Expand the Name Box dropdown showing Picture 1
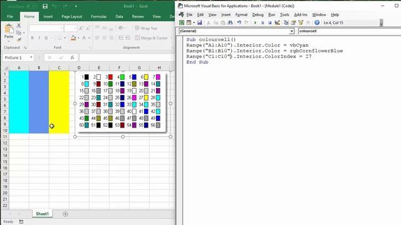 click(x=31, y=57)
